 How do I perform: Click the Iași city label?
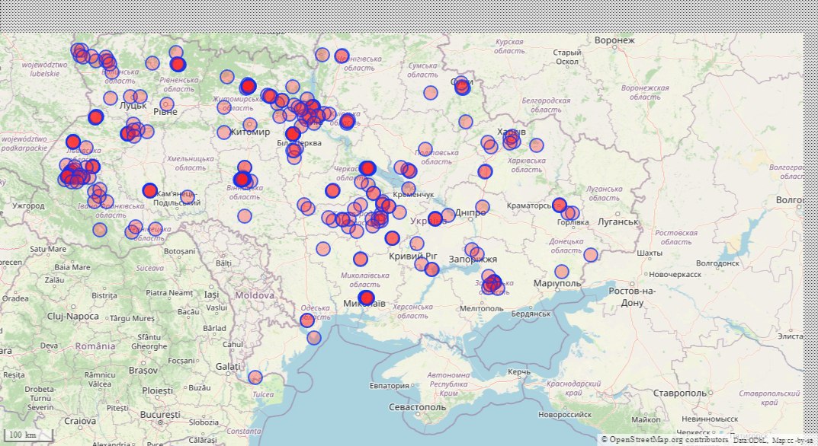click(x=211, y=295)
